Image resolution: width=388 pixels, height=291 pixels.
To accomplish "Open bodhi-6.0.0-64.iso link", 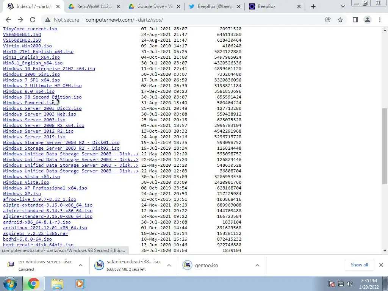I will [x=27, y=239].
